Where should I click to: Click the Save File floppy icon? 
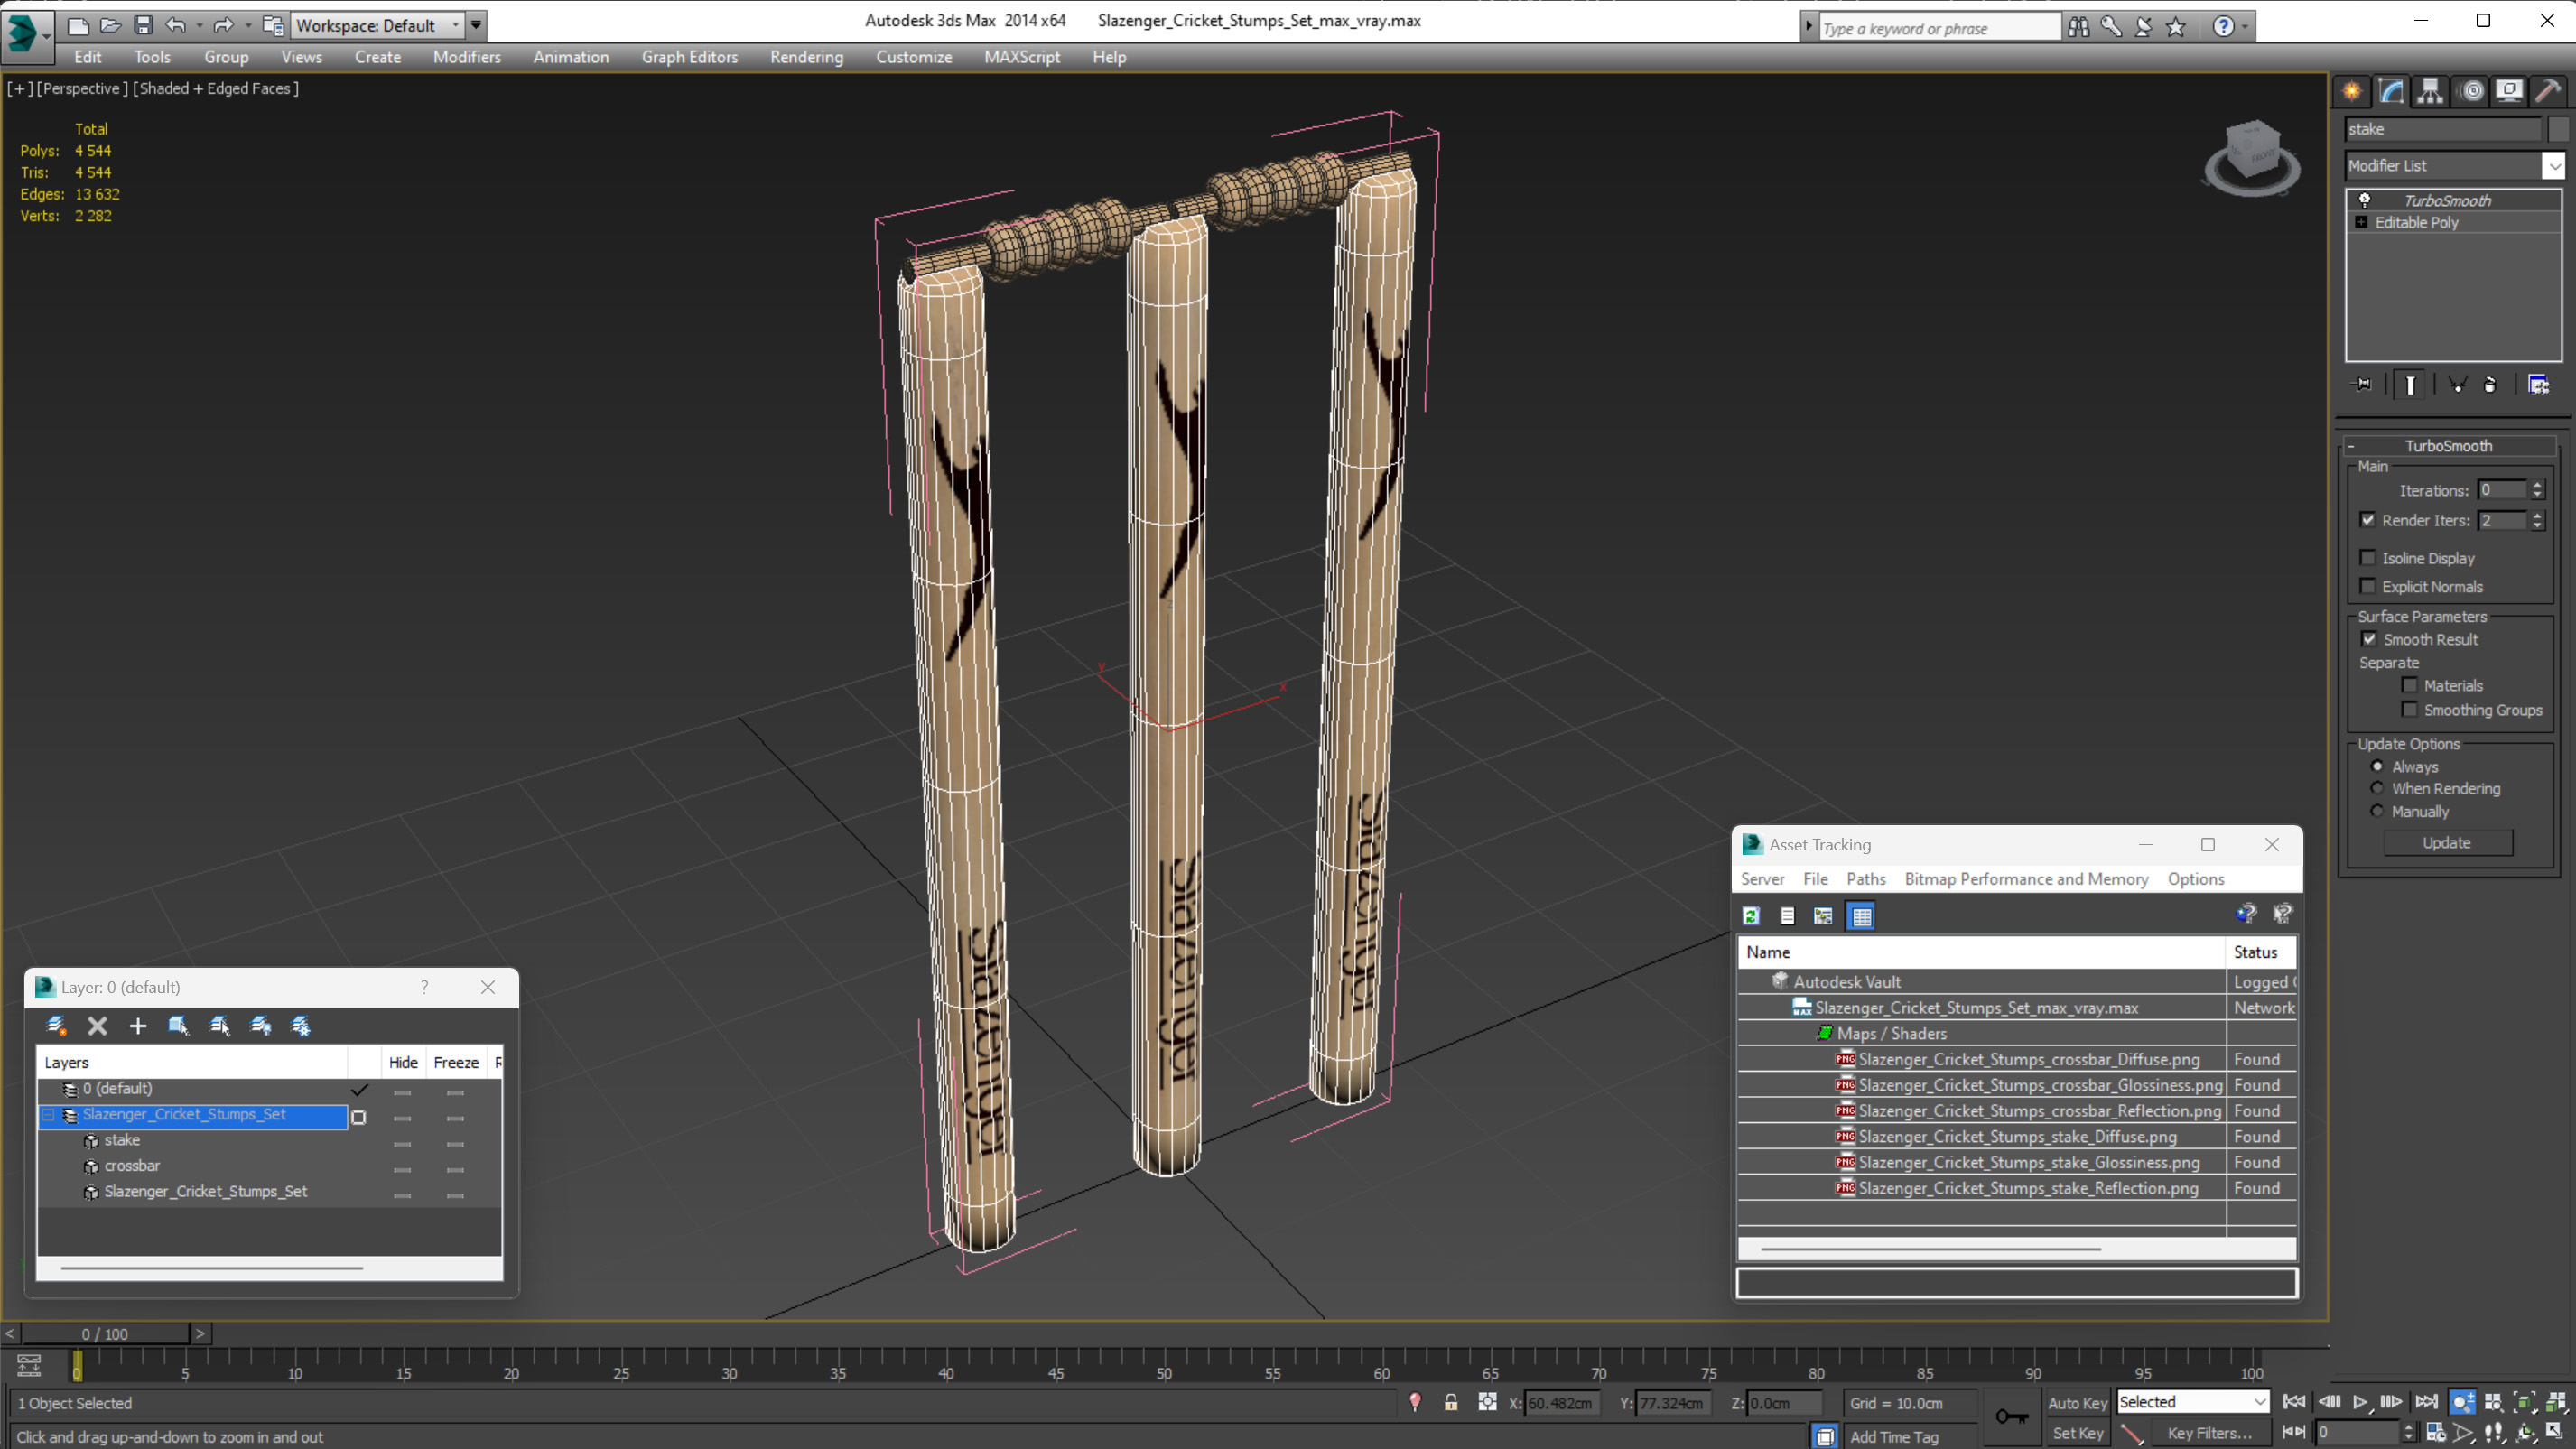click(143, 25)
